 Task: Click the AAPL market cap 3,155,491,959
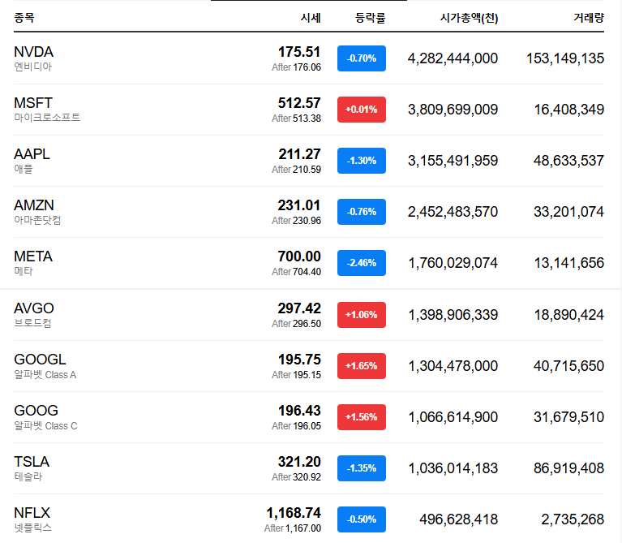tap(453, 162)
